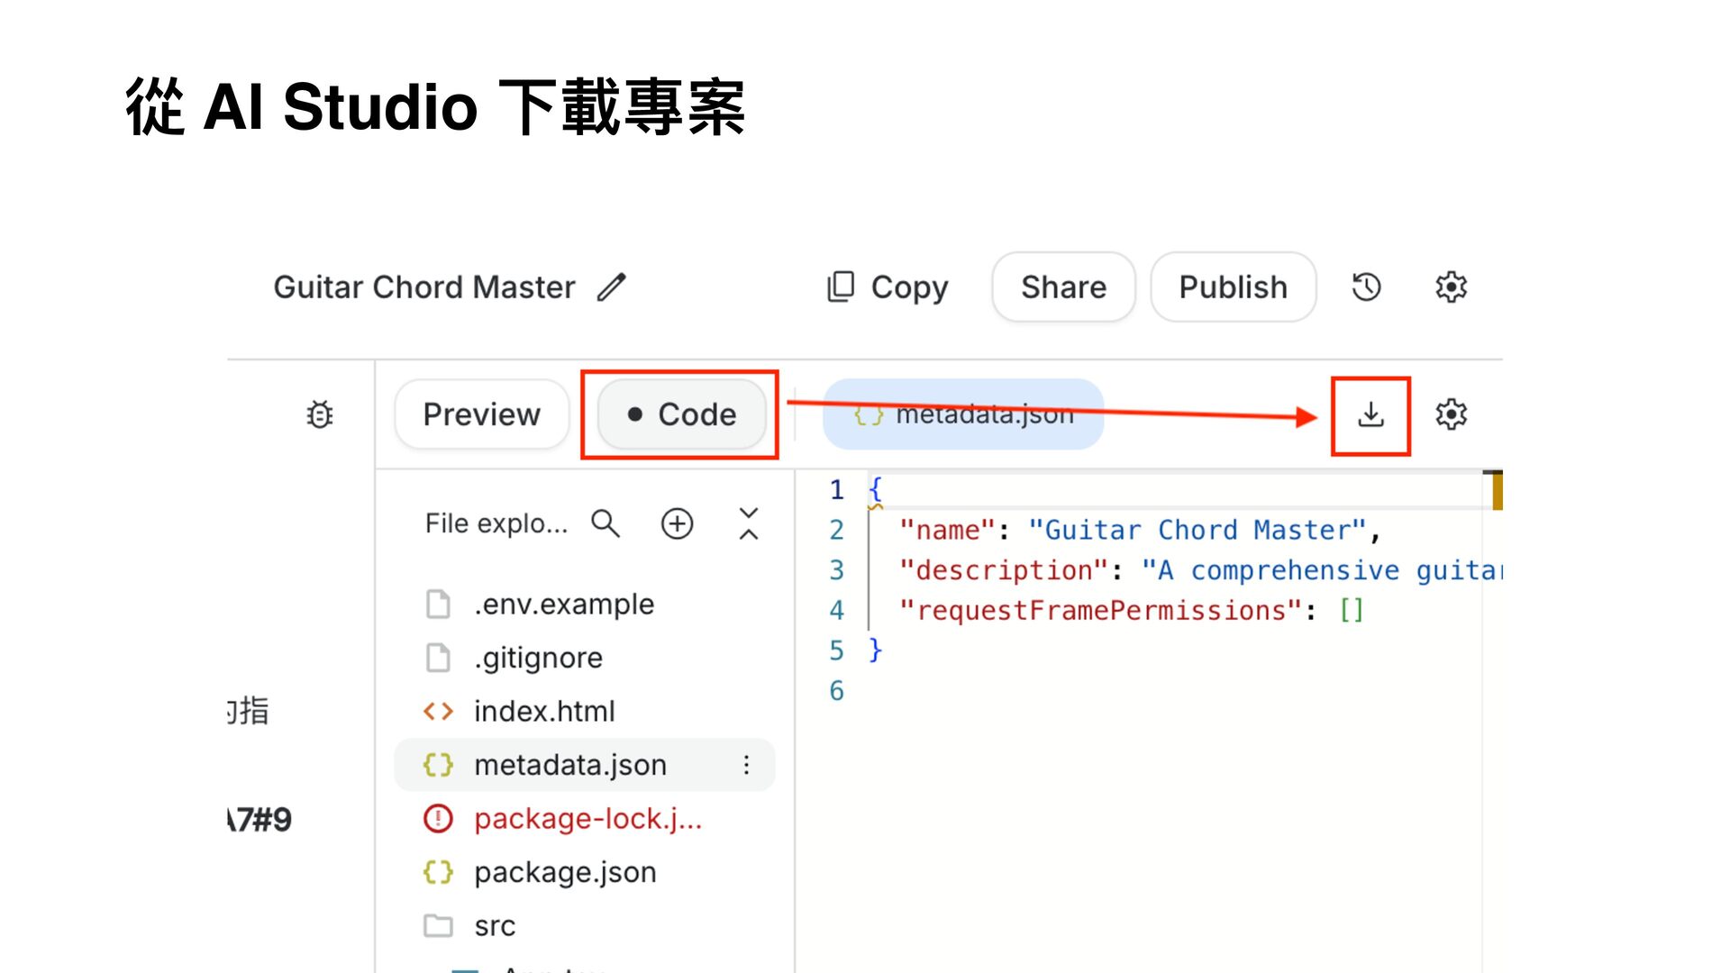Collapse file explorer with chevrons icon

point(748,523)
